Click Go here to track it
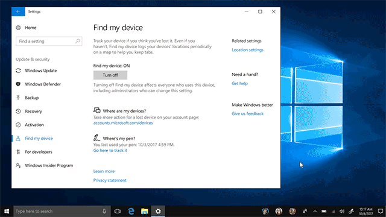The width and height of the screenshot is (386, 217). (110, 150)
